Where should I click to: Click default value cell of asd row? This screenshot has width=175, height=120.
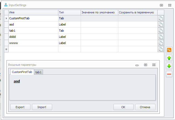pyautogui.click(x=99, y=24)
